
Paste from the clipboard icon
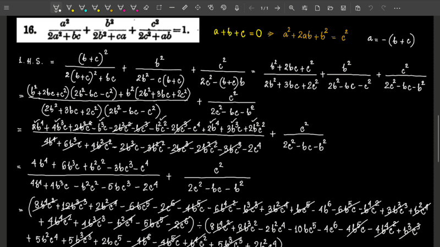(358, 8)
